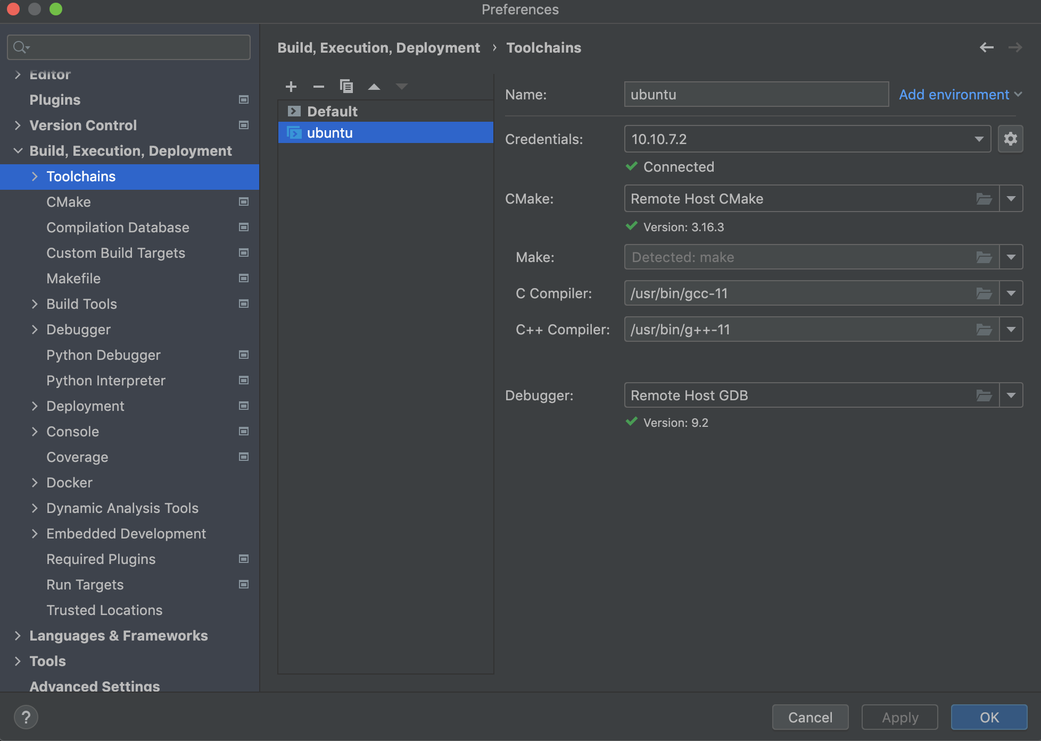Expand the Debugger settings tree node
Viewport: 1041px width, 741px height.
(35, 330)
